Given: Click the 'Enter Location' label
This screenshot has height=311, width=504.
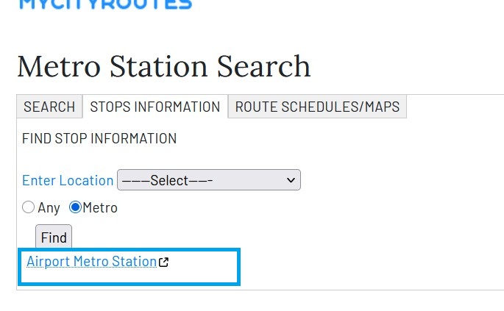Looking at the screenshot, I should coord(68,180).
